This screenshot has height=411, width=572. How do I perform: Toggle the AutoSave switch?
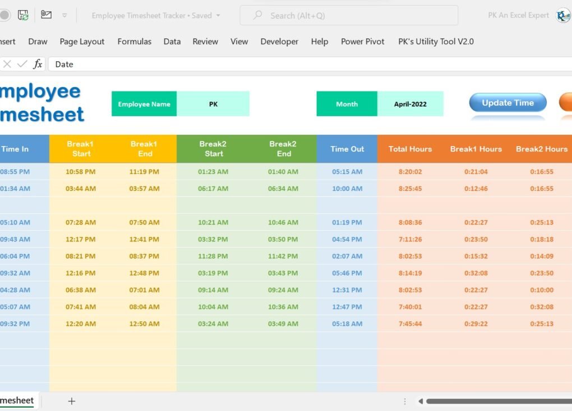4,15
